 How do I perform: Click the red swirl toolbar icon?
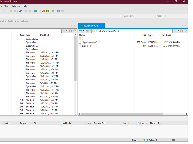pyautogui.click(x=43, y=11)
